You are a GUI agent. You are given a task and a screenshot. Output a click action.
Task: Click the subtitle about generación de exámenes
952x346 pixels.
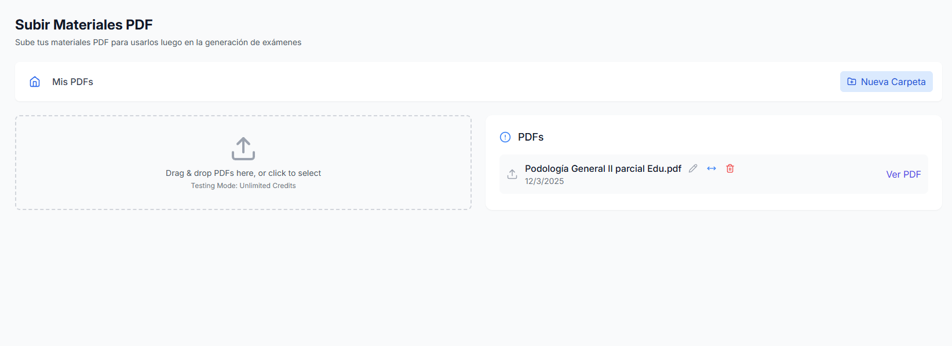(158, 42)
